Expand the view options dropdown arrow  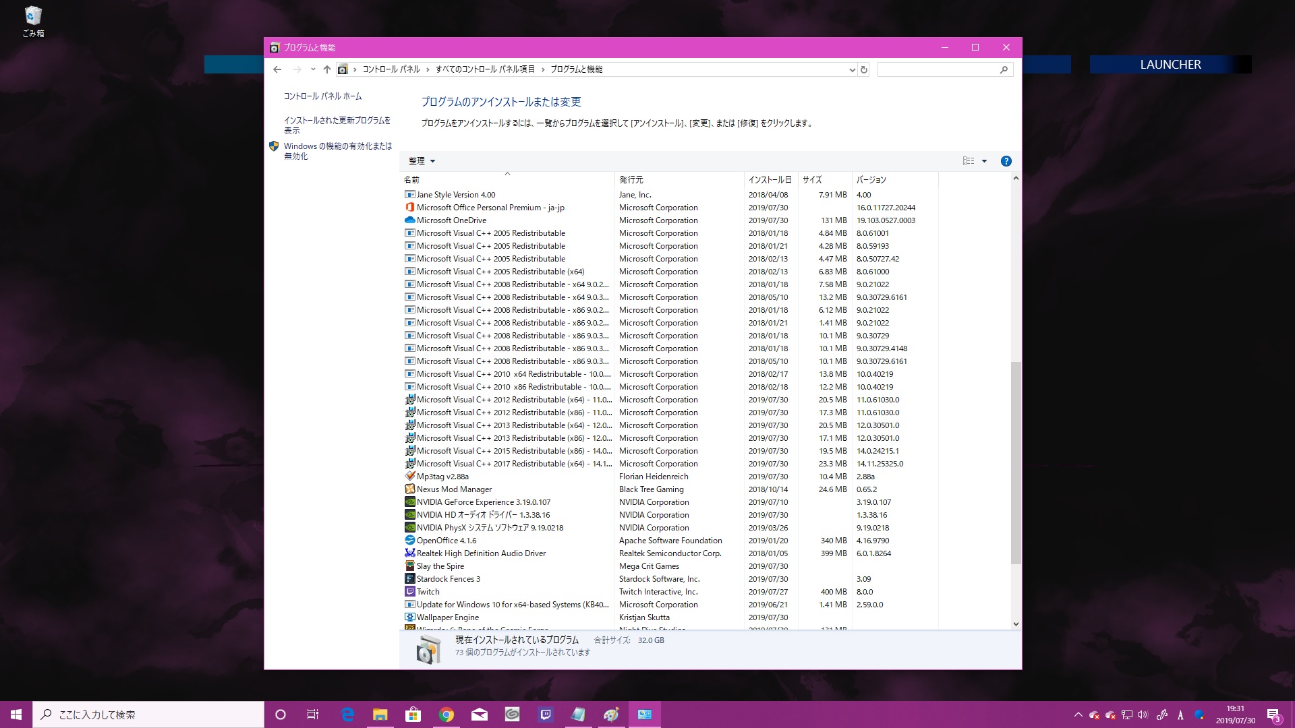(x=984, y=161)
